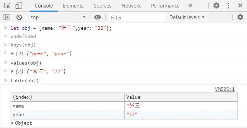Open the Default levels dropdown
This screenshot has width=247, height=128.
click(187, 17)
